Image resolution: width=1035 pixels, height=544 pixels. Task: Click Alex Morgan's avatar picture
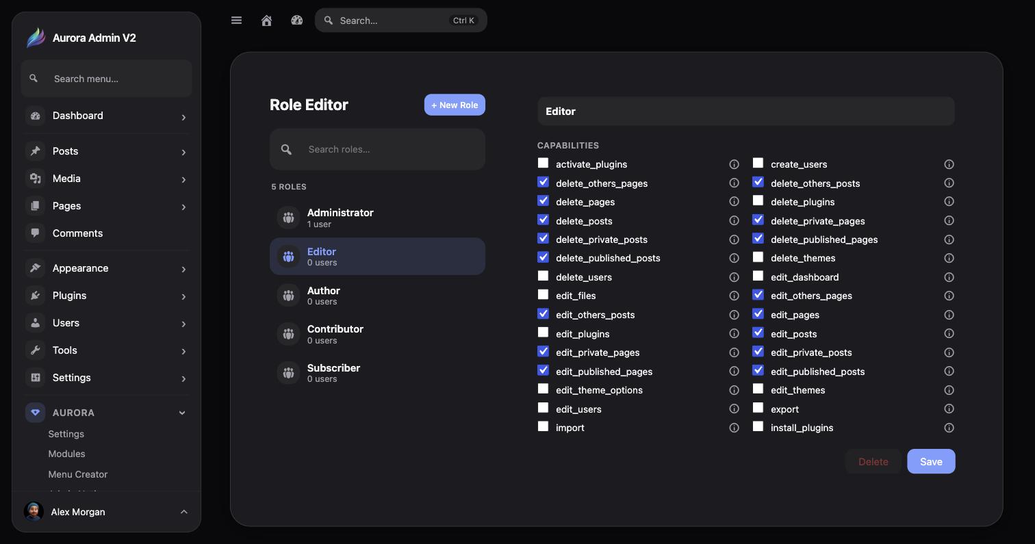[34, 512]
